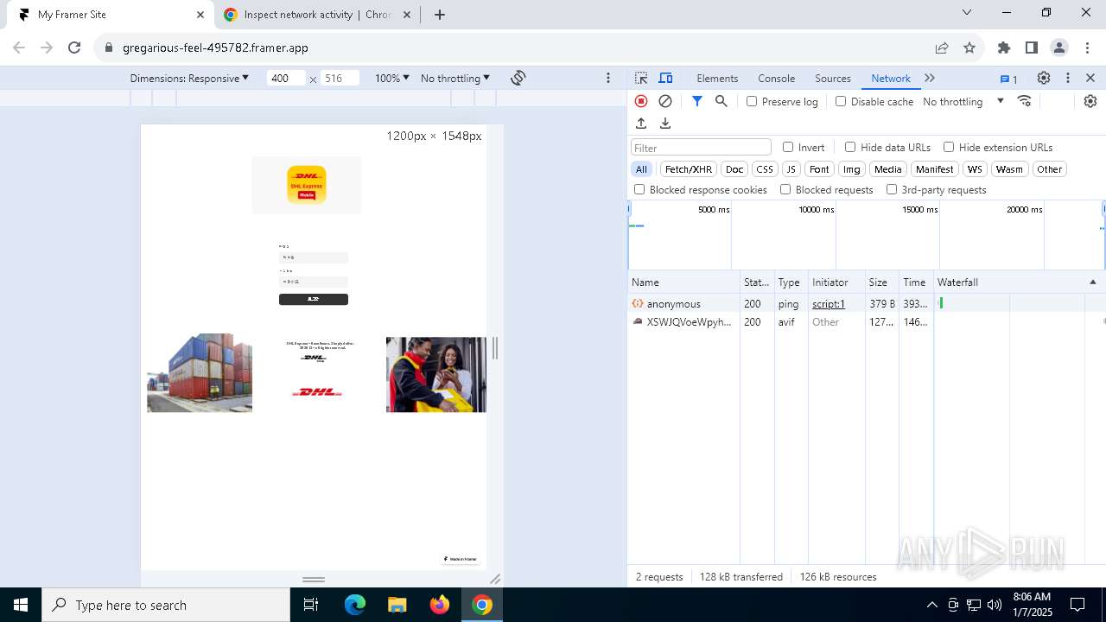Close the DevTools panel

point(1090,78)
